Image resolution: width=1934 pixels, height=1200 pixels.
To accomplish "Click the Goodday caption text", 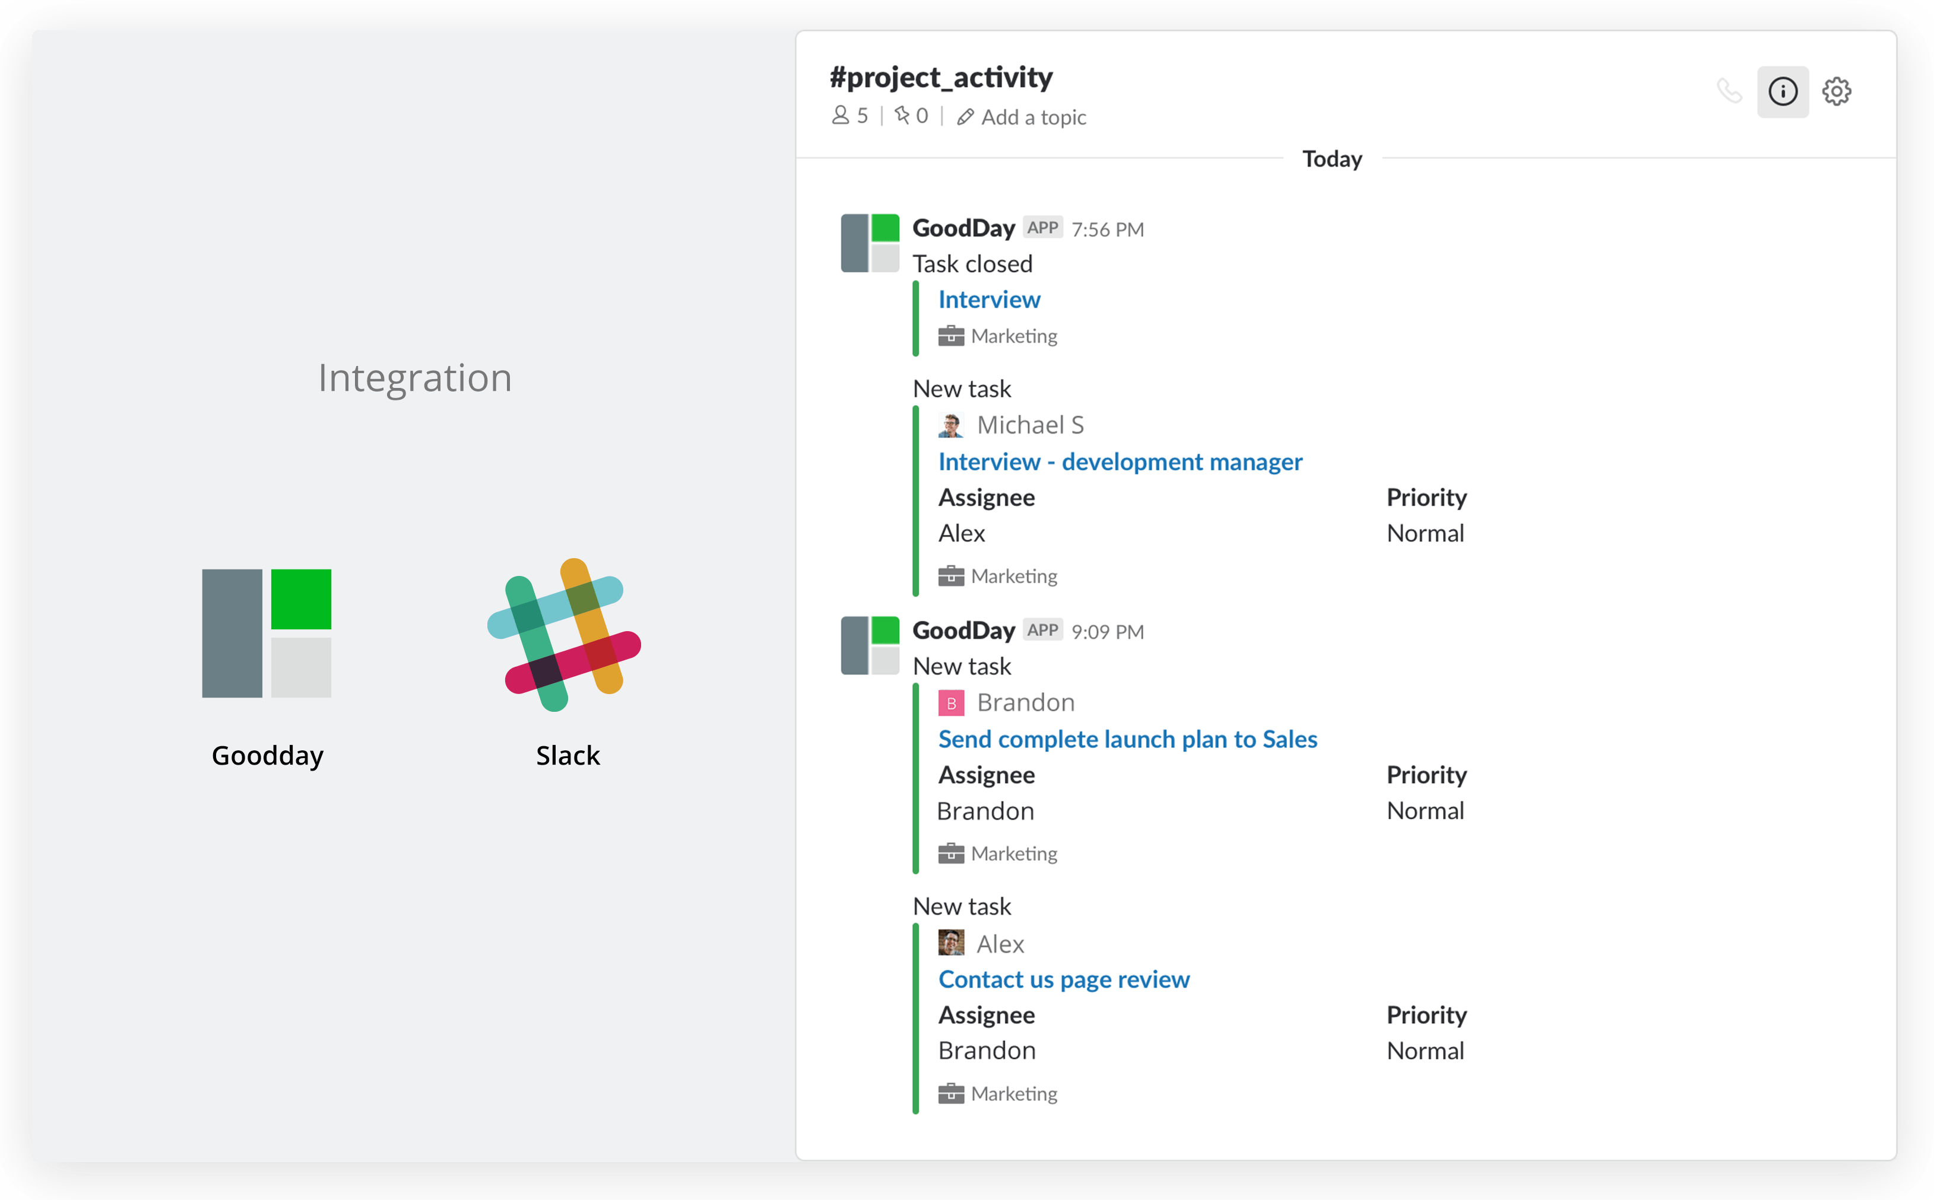I will coord(268,756).
